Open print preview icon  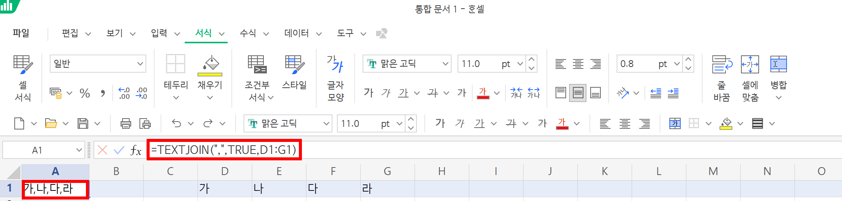(x=145, y=123)
